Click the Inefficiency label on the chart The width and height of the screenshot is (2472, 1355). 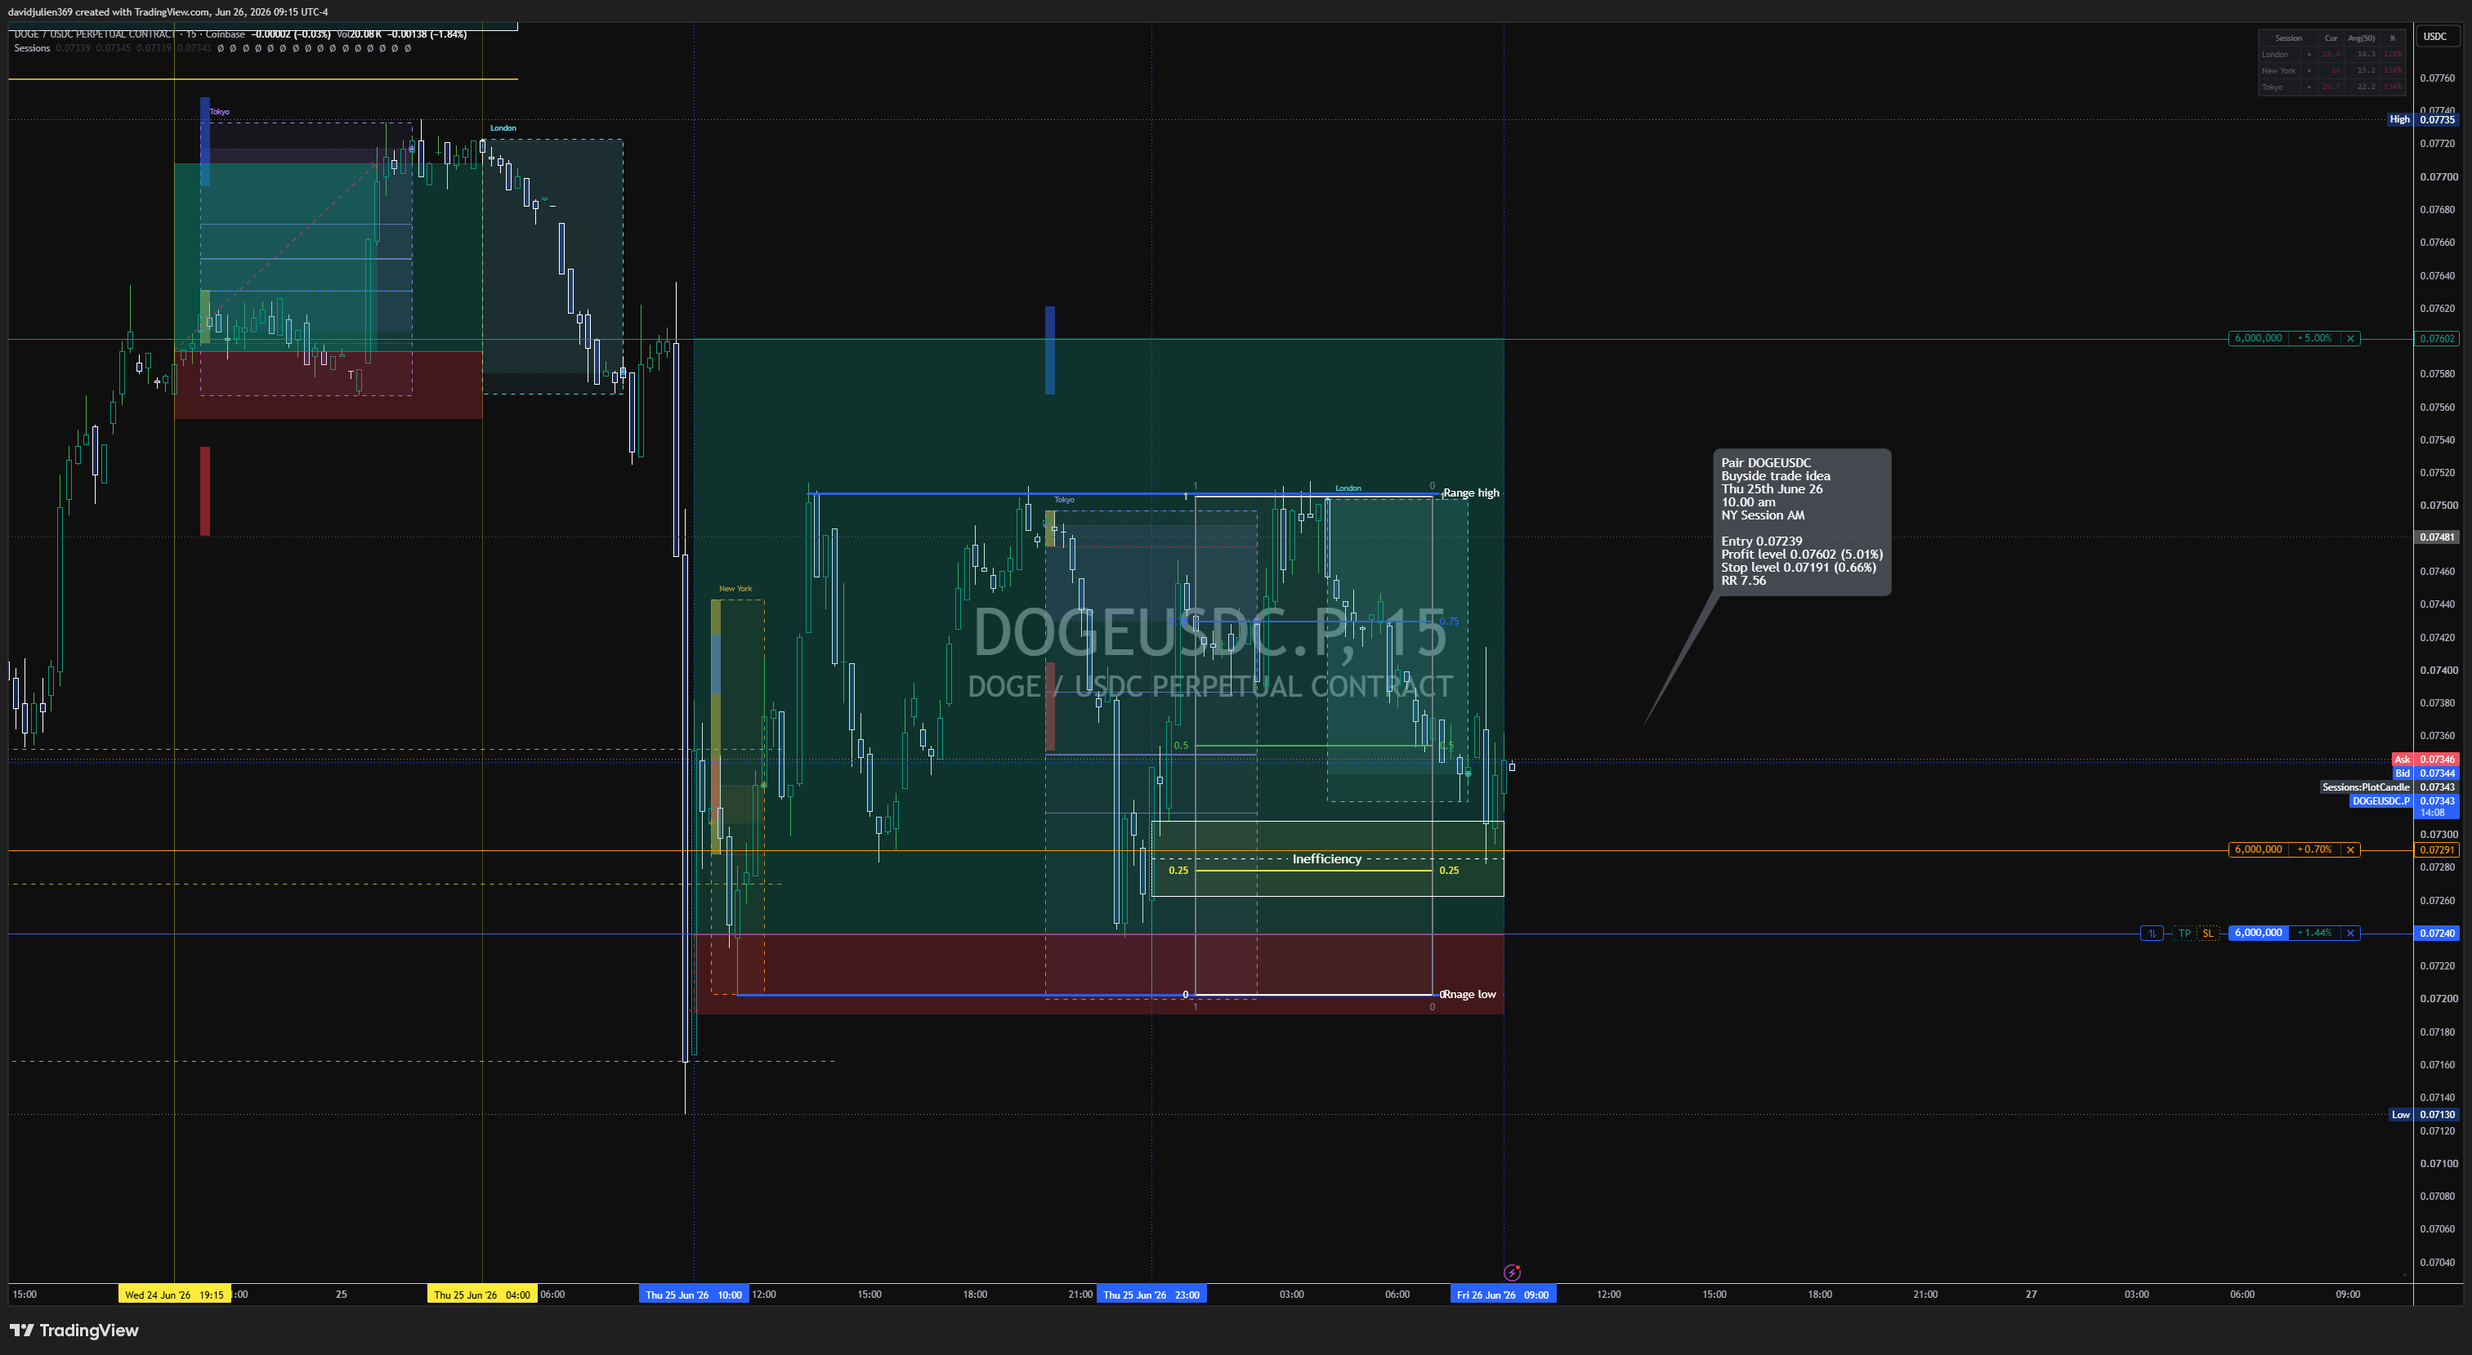click(1326, 859)
